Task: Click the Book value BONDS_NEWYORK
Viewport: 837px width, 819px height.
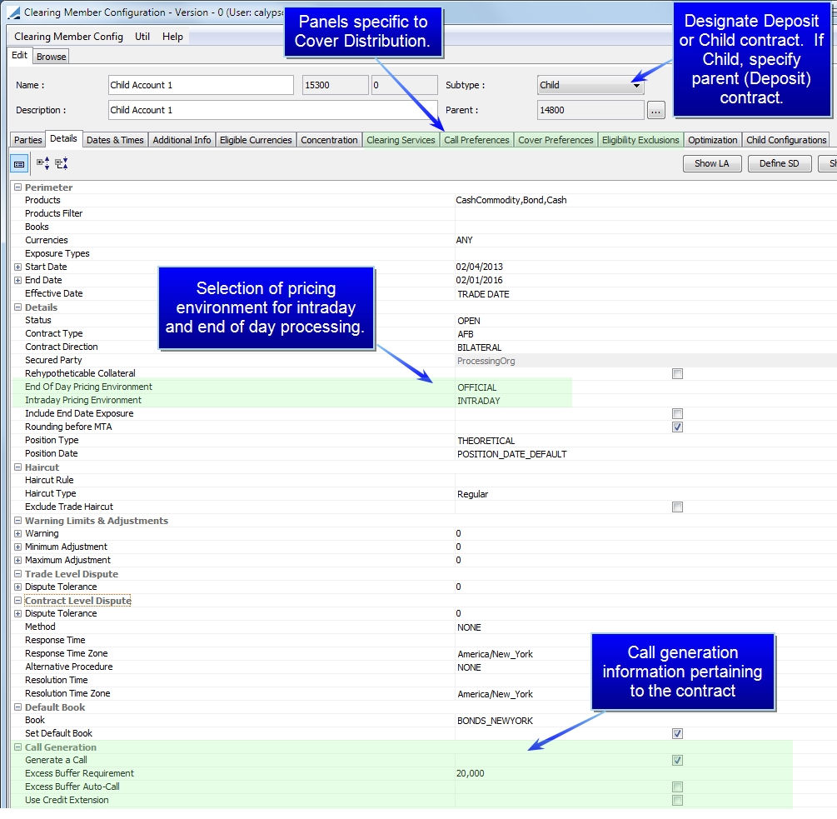Action: pos(495,721)
